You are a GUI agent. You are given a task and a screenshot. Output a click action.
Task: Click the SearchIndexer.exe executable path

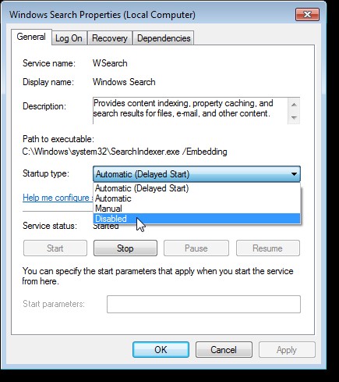tap(125, 152)
